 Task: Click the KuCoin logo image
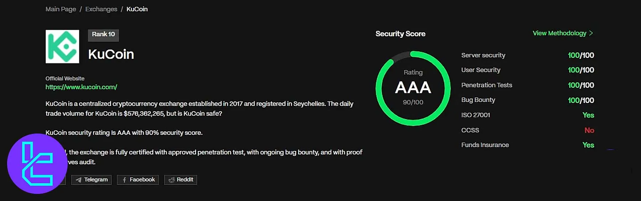coord(62,47)
